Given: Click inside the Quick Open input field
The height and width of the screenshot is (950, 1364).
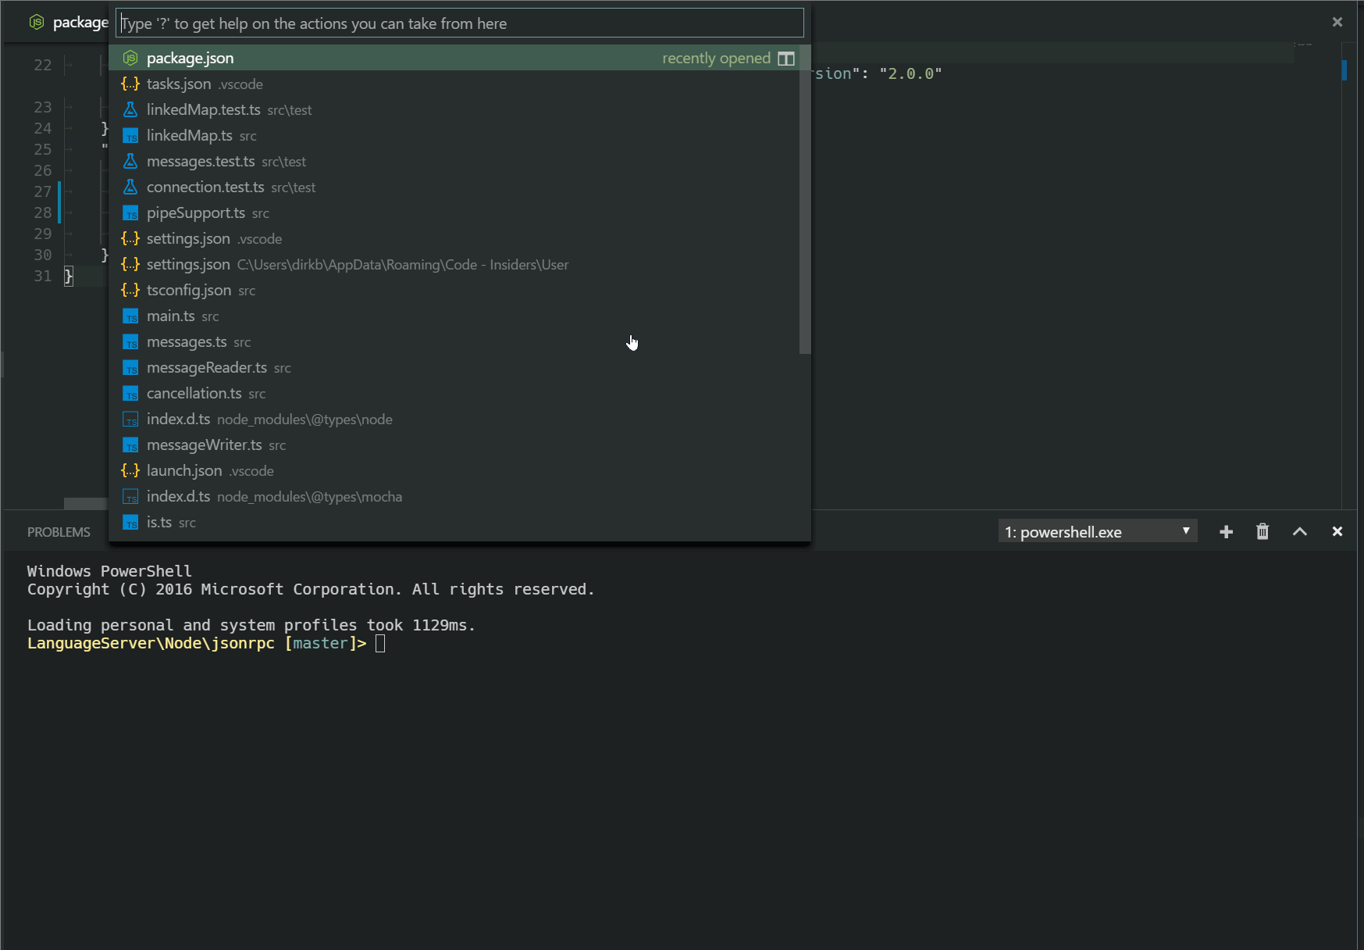Looking at the screenshot, I should (459, 23).
